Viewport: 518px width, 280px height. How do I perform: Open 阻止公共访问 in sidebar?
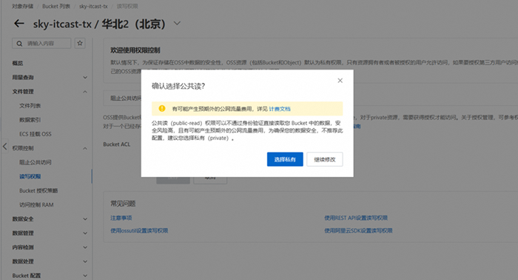(x=36, y=162)
